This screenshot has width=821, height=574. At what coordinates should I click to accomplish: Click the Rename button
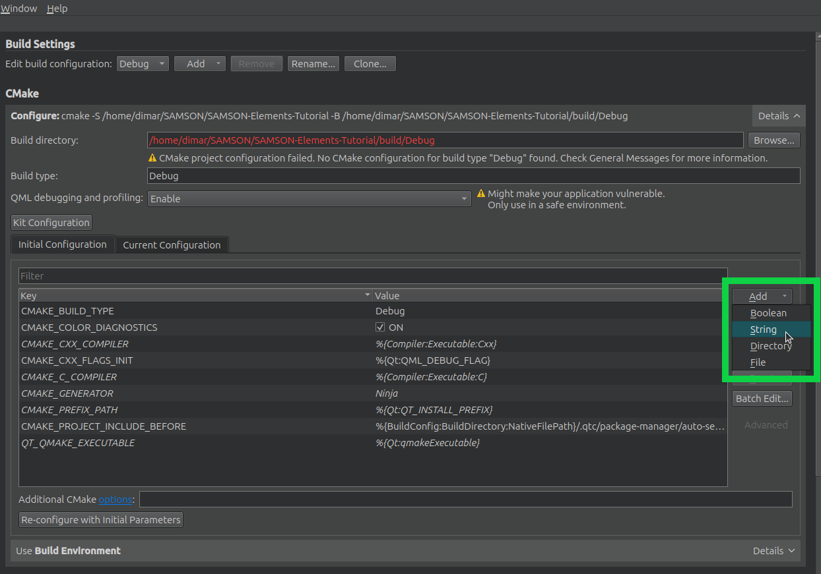click(x=313, y=63)
